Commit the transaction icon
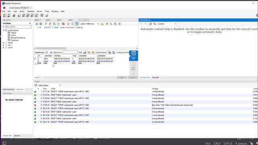 69,24
